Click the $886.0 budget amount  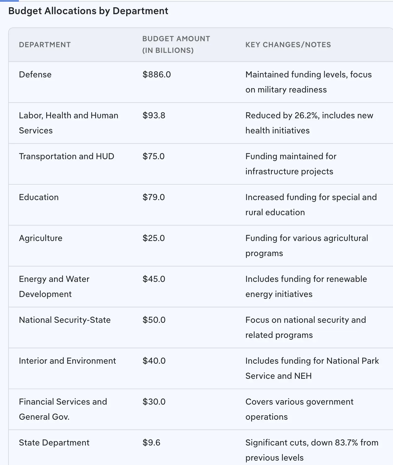point(157,75)
